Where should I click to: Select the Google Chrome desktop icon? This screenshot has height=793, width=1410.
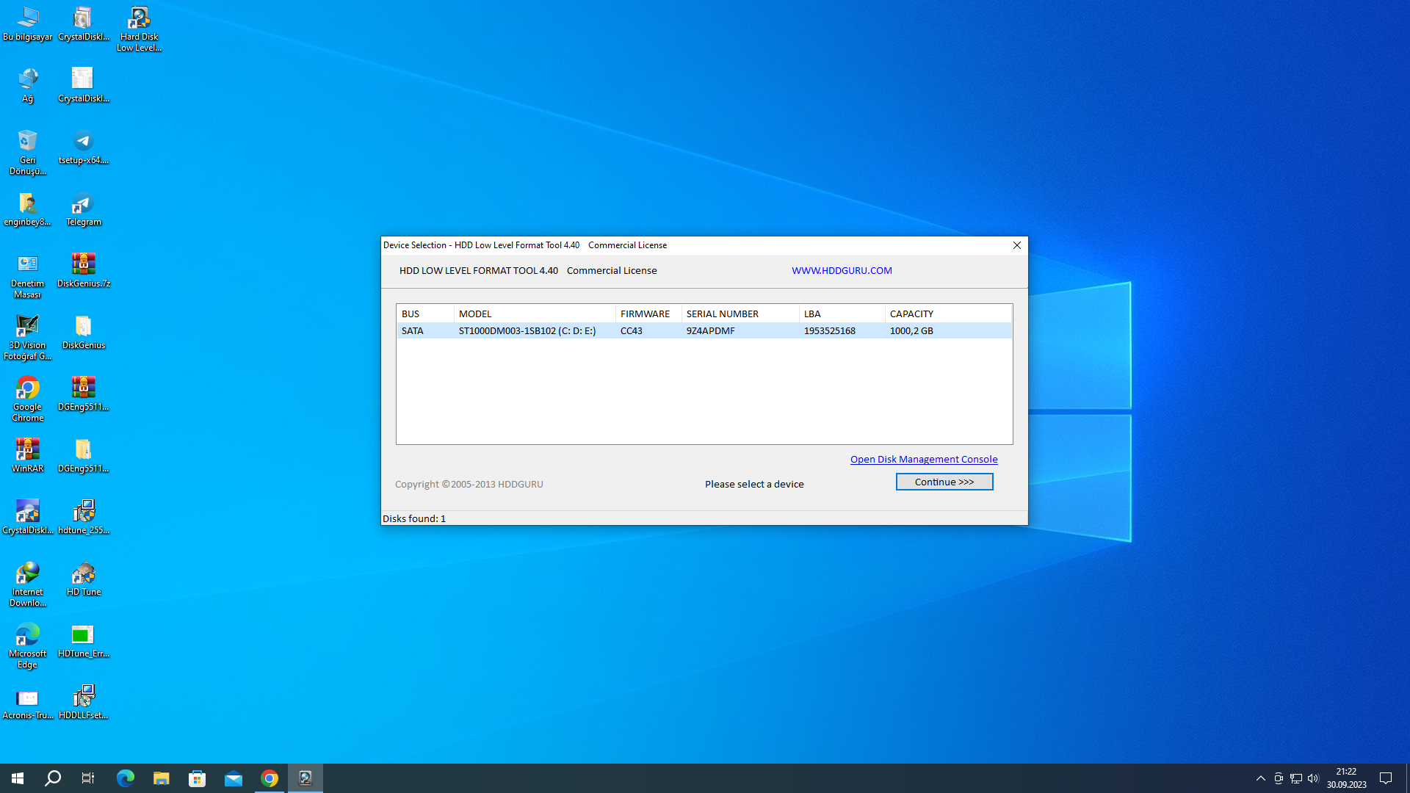27,399
